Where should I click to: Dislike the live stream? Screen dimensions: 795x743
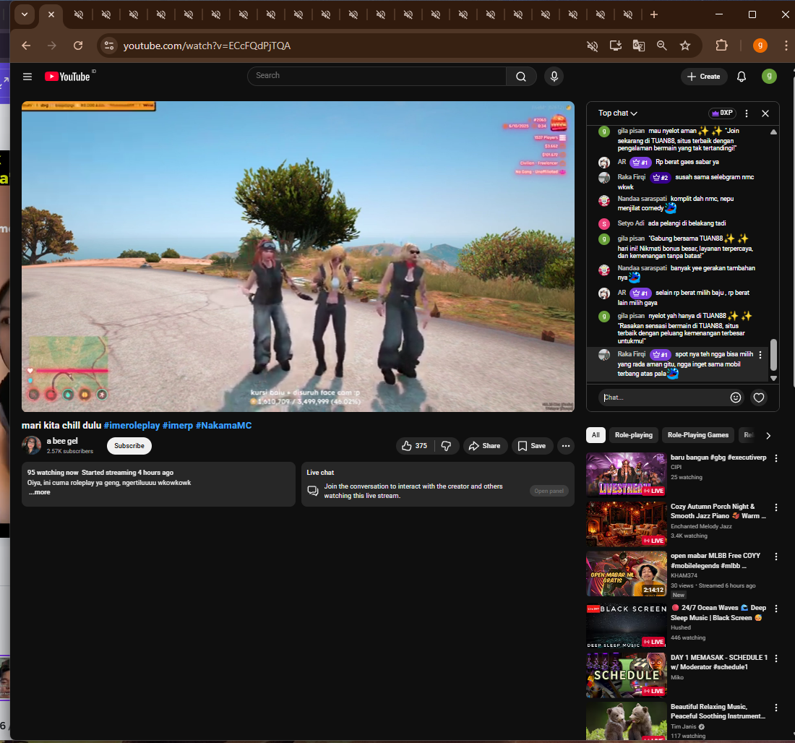tap(446, 446)
